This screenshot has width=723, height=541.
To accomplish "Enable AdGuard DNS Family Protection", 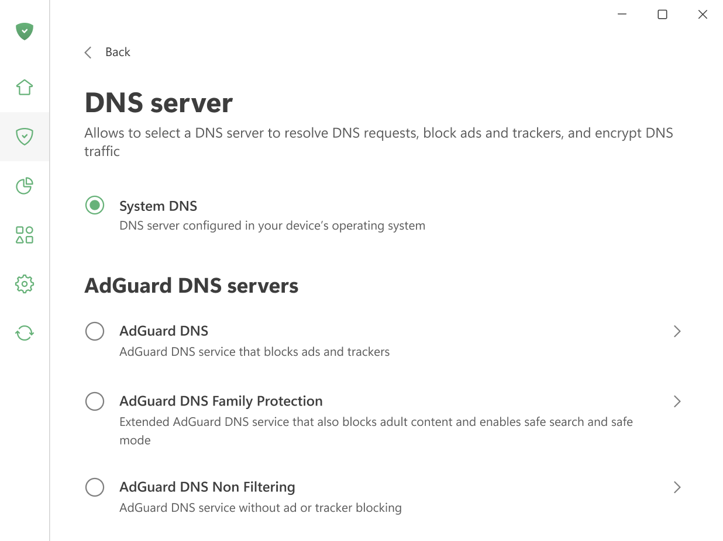I will 94,401.
